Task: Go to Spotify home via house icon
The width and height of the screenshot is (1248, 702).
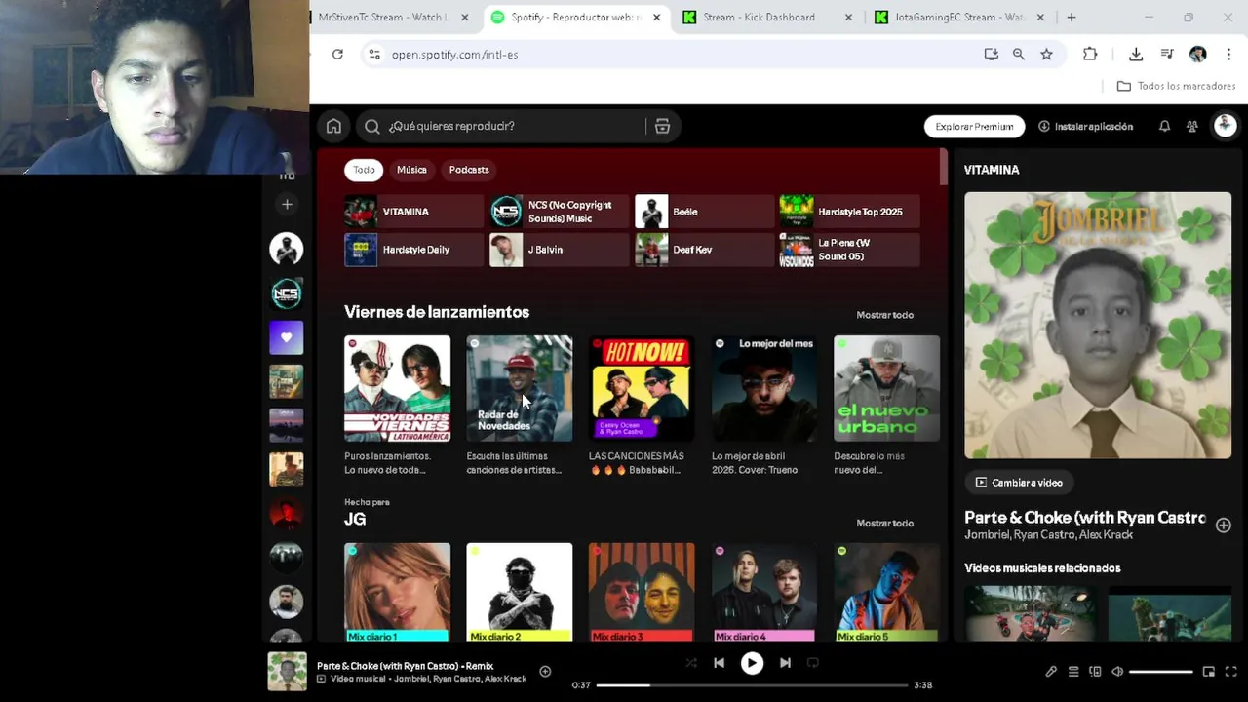Action: (x=333, y=126)
